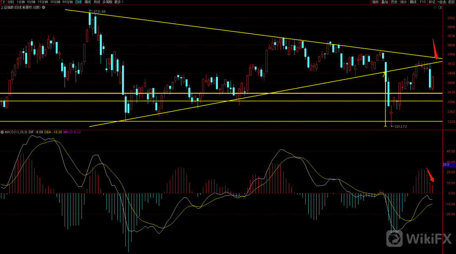Viewport: 456px width, 254px height.
Task: Select the 周线 weekly chart tab
Action: pos(88,2)
